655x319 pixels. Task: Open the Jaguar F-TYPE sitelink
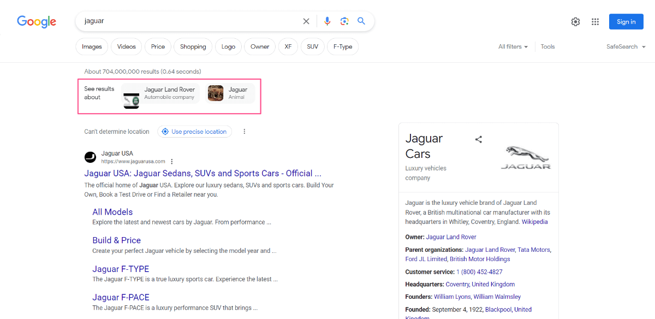click(x=121, y=269)
